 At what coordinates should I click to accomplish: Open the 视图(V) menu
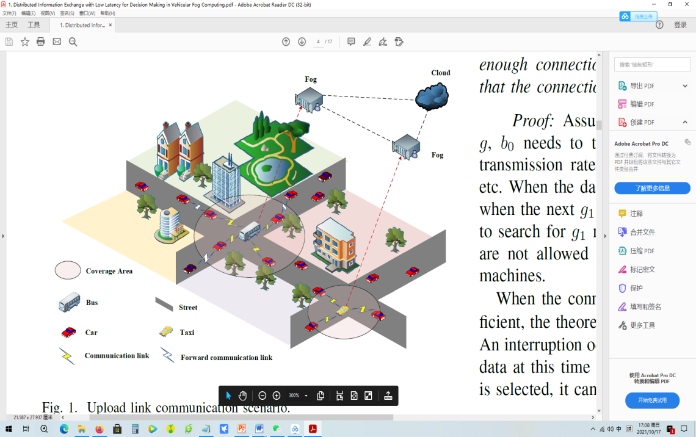(x=48, y=13)
